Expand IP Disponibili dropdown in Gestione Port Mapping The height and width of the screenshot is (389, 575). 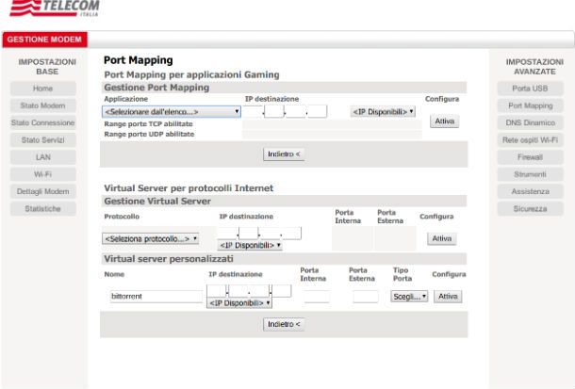[383, 112]
